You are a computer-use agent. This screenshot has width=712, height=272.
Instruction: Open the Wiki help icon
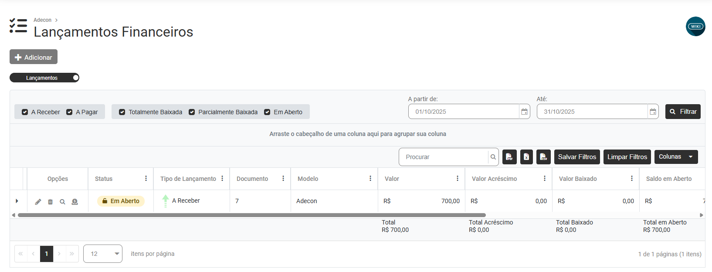[x=695, y=27]
